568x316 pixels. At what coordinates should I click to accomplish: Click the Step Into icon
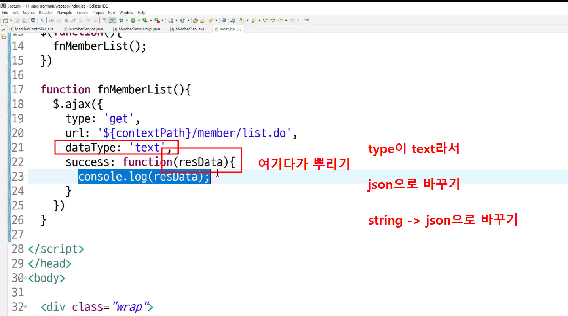80,21
